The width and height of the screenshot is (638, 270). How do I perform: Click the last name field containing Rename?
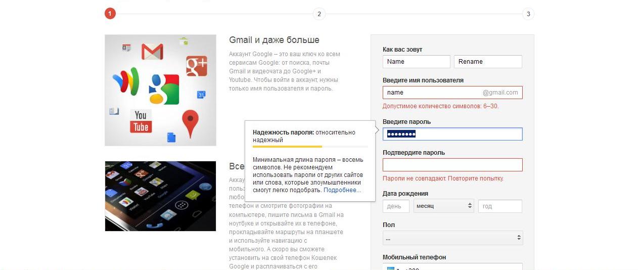(x=488, y=62)
